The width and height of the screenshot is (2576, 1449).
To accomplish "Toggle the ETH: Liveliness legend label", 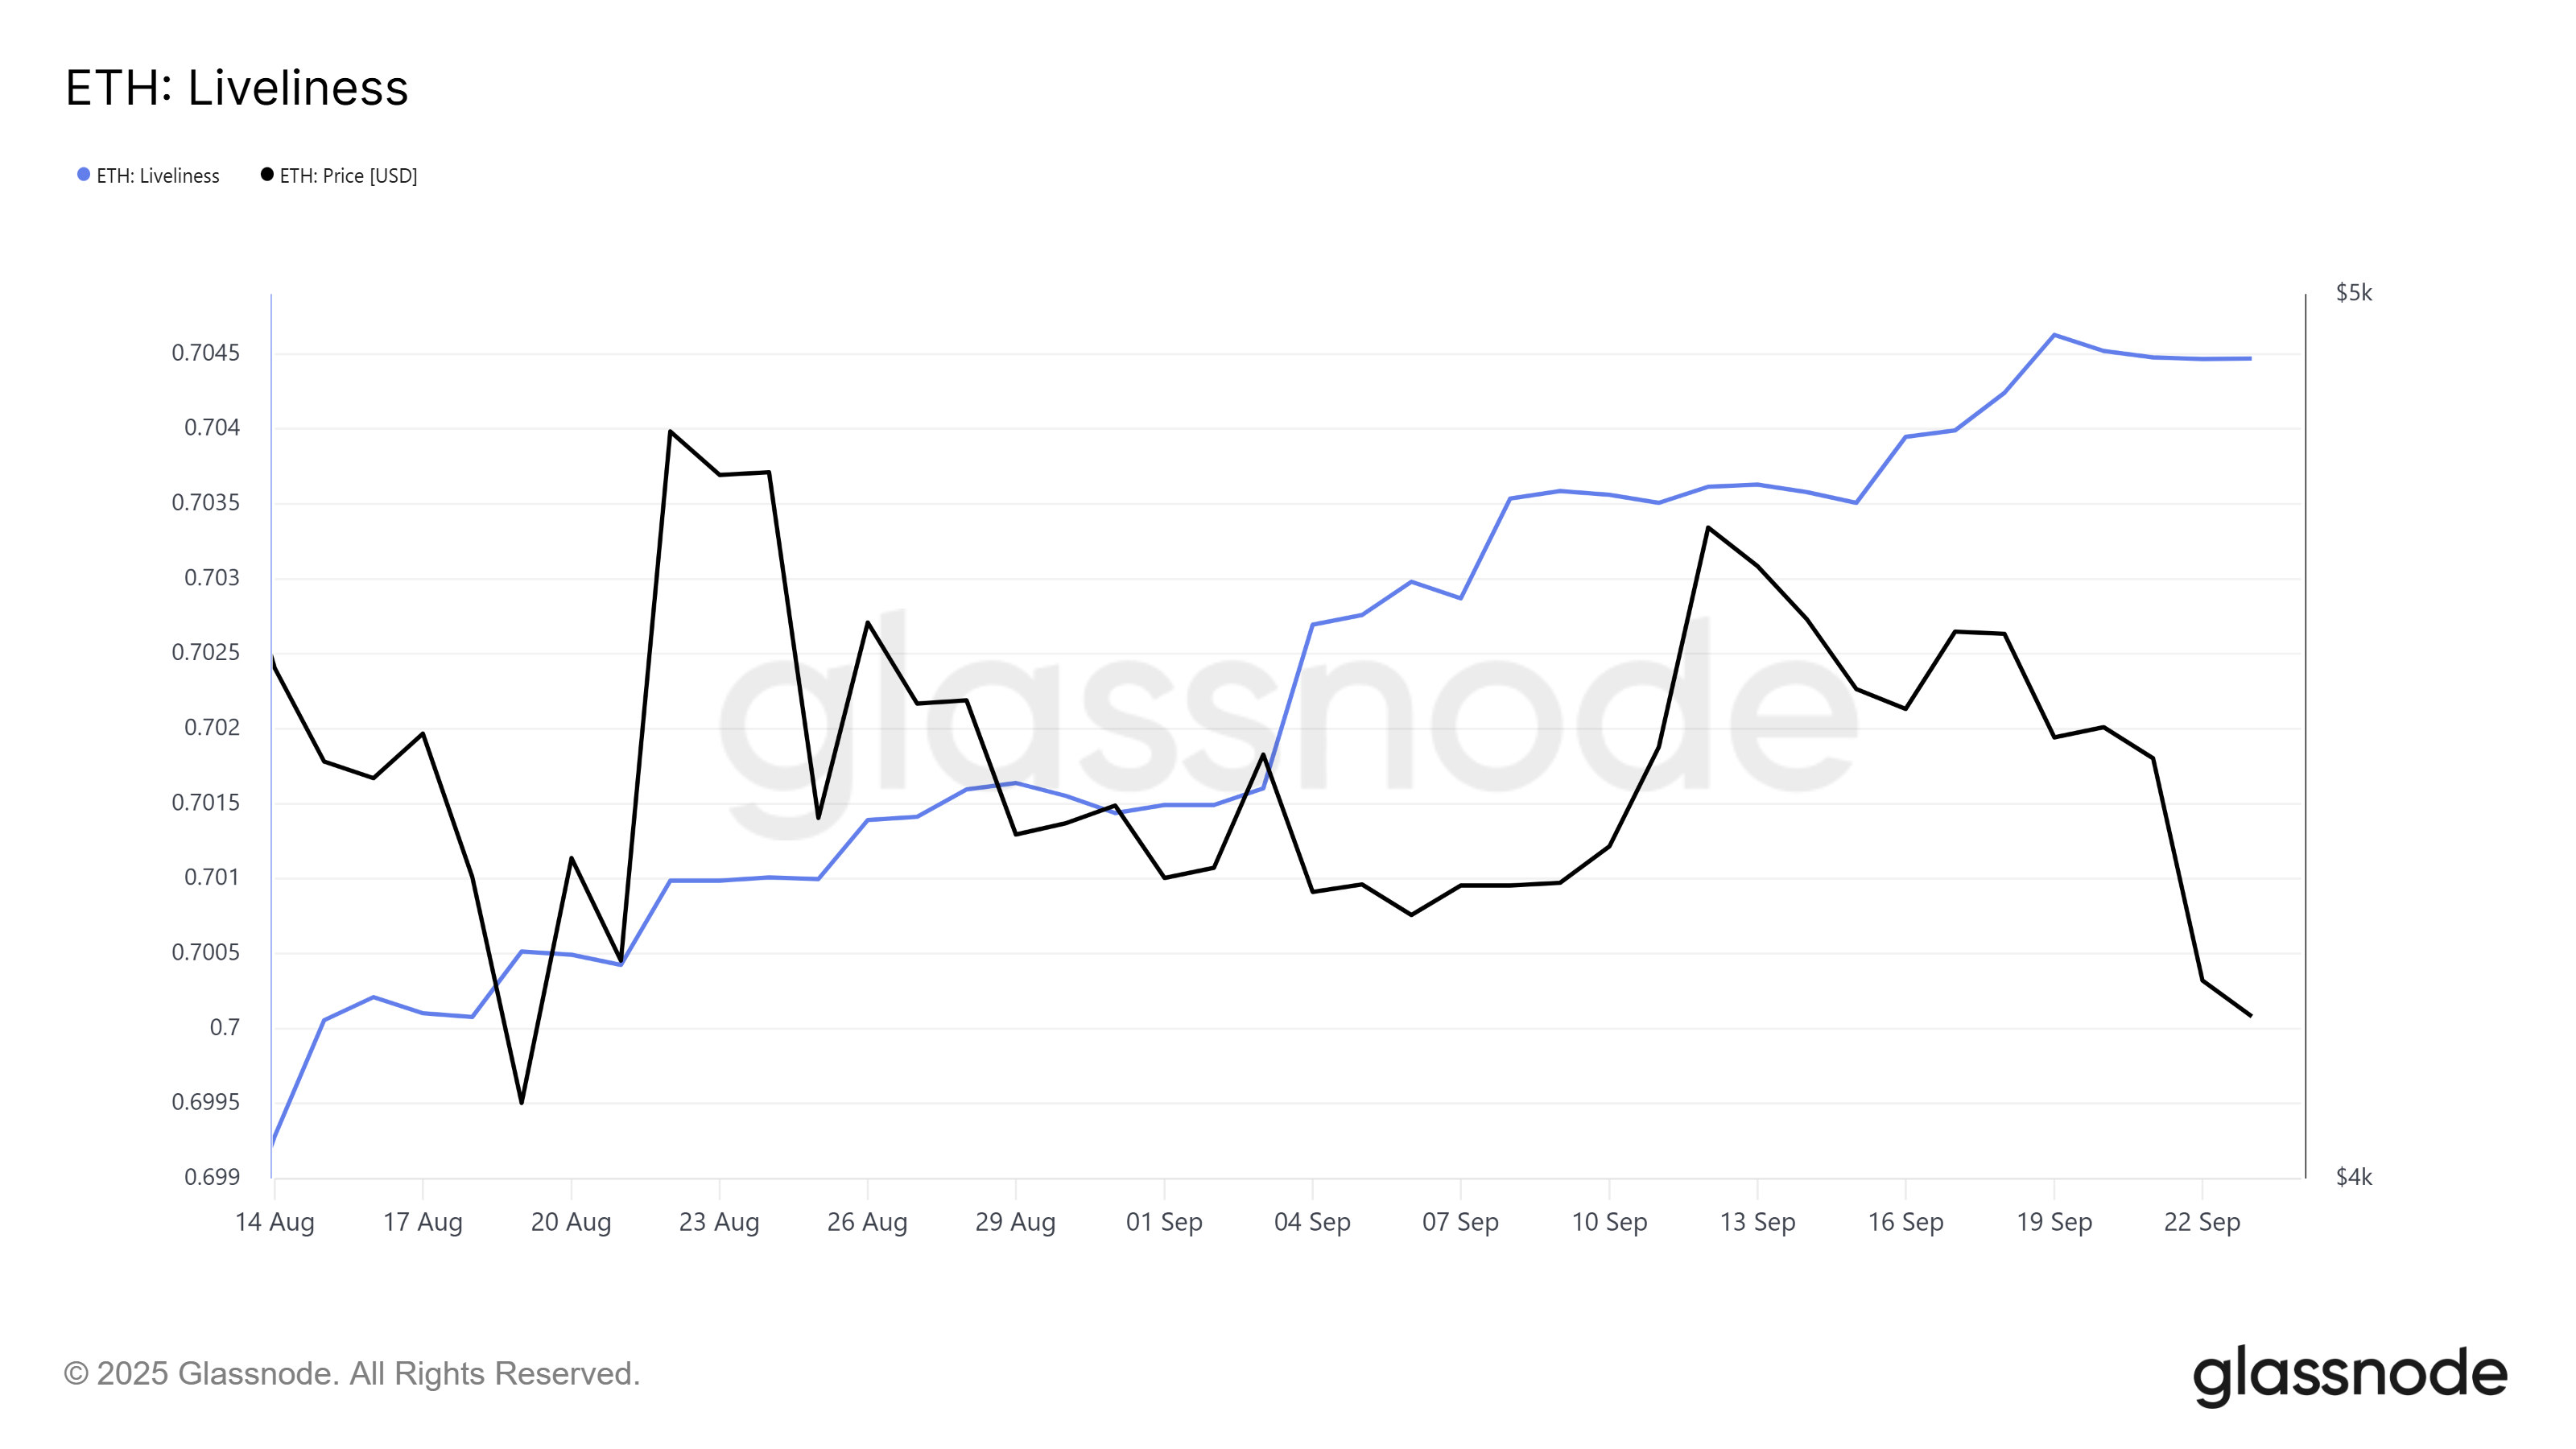I will (158, 176).
